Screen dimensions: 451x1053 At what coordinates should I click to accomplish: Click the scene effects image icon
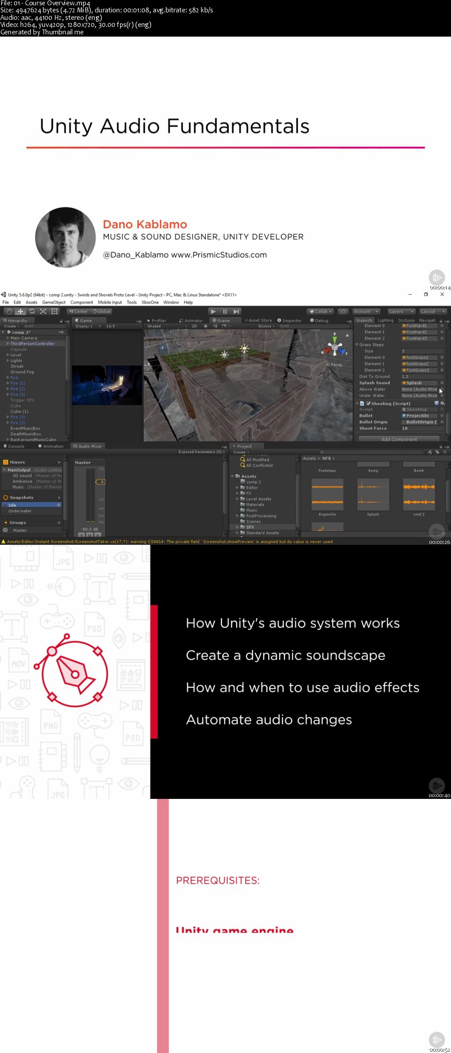(x=224, y=326)
